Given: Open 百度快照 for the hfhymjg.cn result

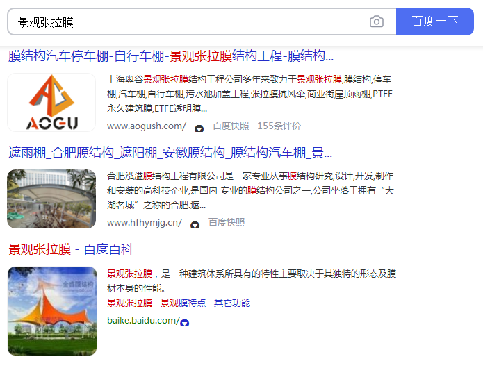Looking at the screenshot, I should click(x=227, y=222).
